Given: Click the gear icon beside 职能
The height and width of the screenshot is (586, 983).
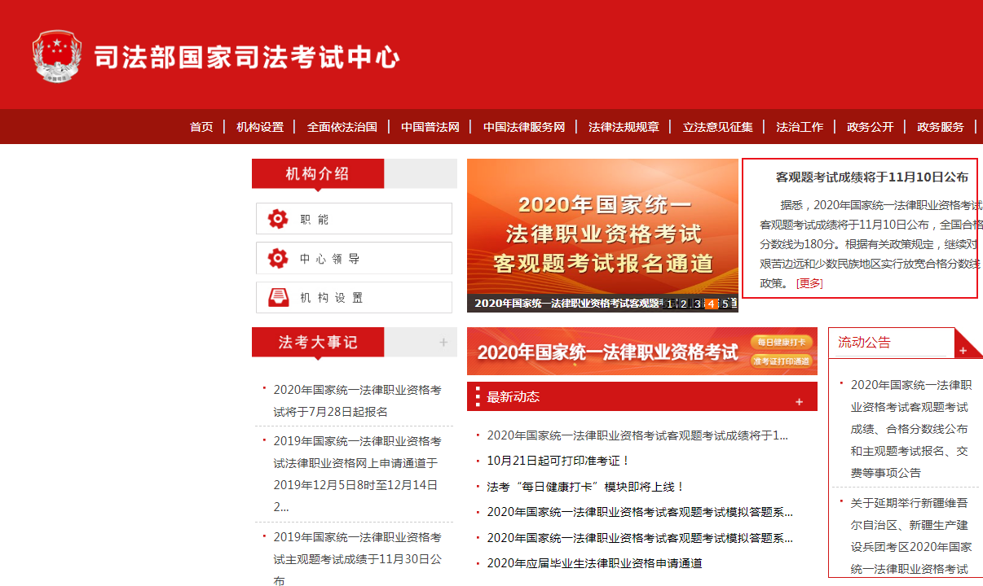Looking at the screenshot, I should coord(278,219).
